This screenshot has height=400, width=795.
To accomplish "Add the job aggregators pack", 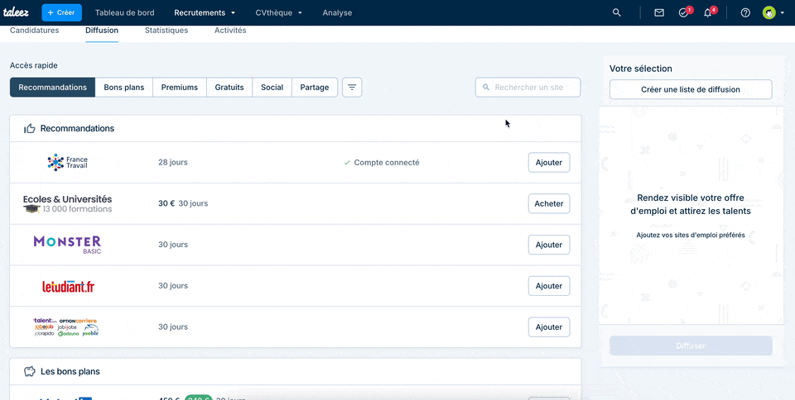I will pyautogui.click(x=549, y=327).
